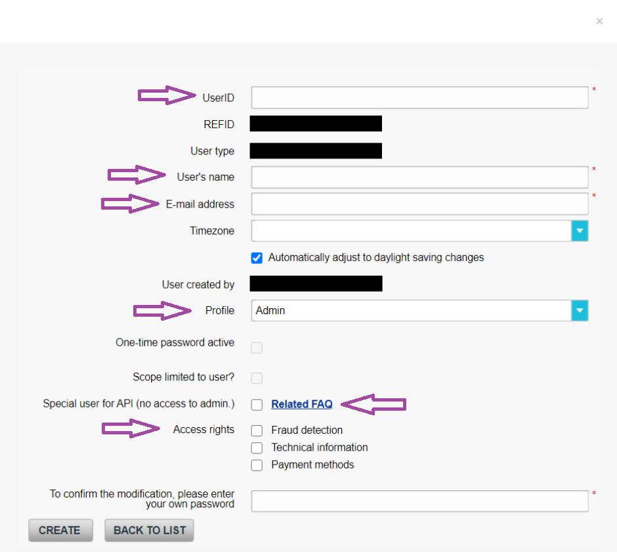Image resolution: width=617 pixels, height=552 pixels.
Task: Toggle Scope limited to user checkbox
Action: coord(257,379)
